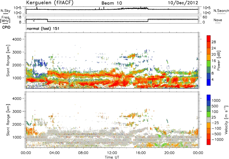The height and width of the screenshot is (159, 229).
Task: Select the "Time UT" axis title
Action: (x=112, y=157)
